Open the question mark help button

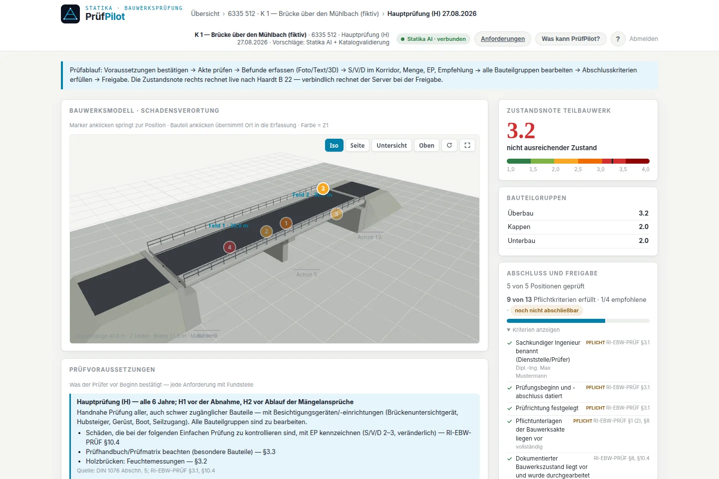pyautogui.click(x=618, y=39)
